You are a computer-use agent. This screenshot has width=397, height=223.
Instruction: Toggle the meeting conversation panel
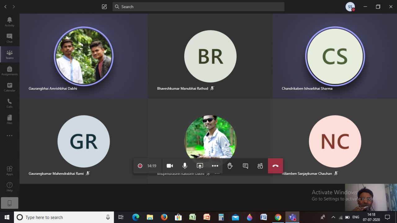(x=245, y=166)
